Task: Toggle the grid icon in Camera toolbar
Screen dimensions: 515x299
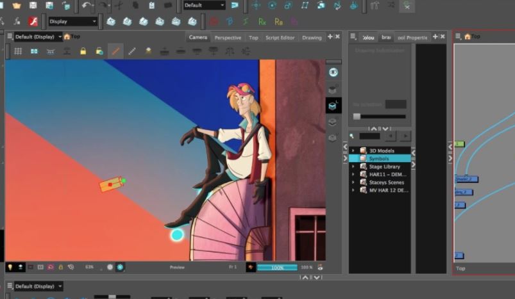Action: click(18, 51)
